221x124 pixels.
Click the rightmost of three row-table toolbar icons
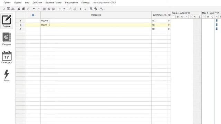[x=54, y=9]
